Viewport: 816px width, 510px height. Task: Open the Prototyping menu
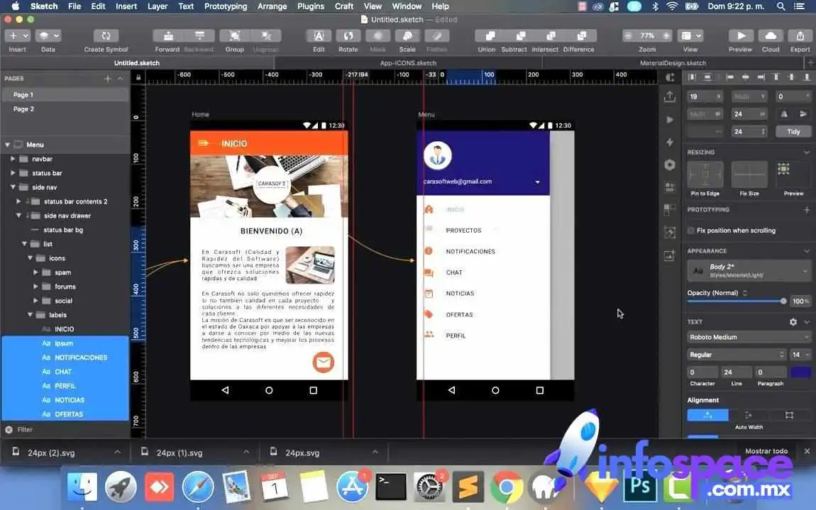click(226, 6)
